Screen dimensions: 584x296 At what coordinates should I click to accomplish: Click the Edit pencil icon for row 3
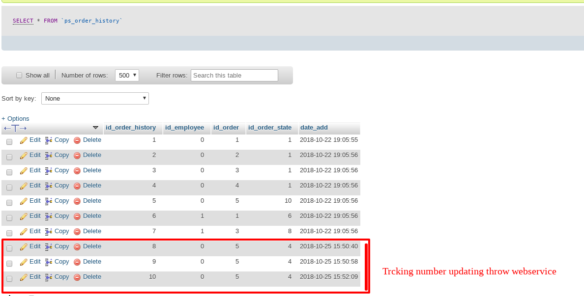click(x=24, y=171)
